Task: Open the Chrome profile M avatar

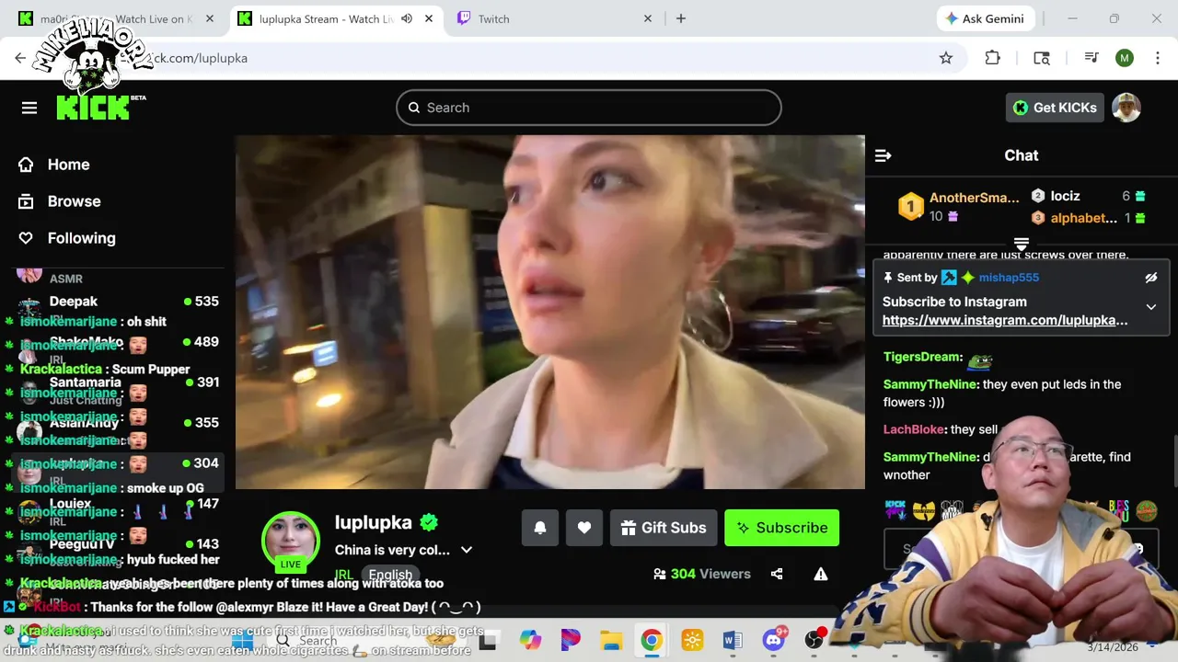Action: [1125, 58]
